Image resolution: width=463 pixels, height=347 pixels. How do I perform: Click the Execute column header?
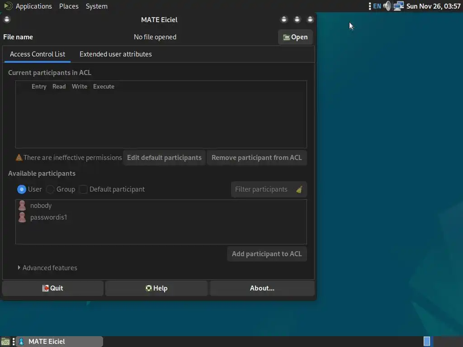click(x=104, y=86)
